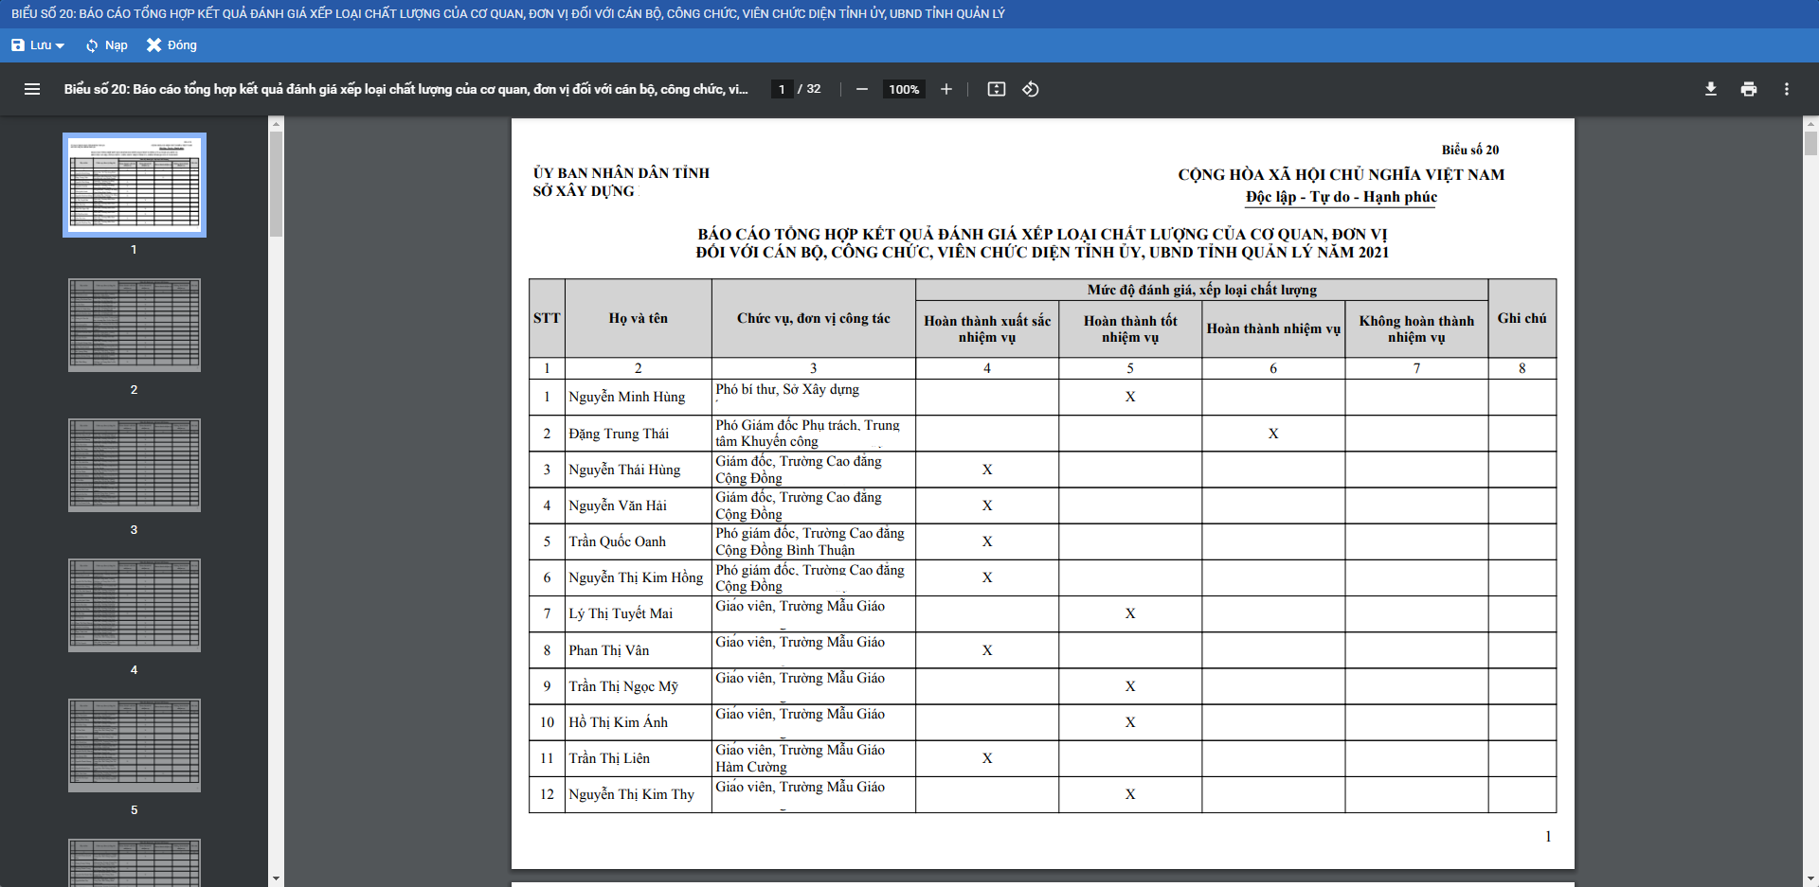
Task: Click the Nạp reload button
Action: pyautogui.click(x=106, y=45)
